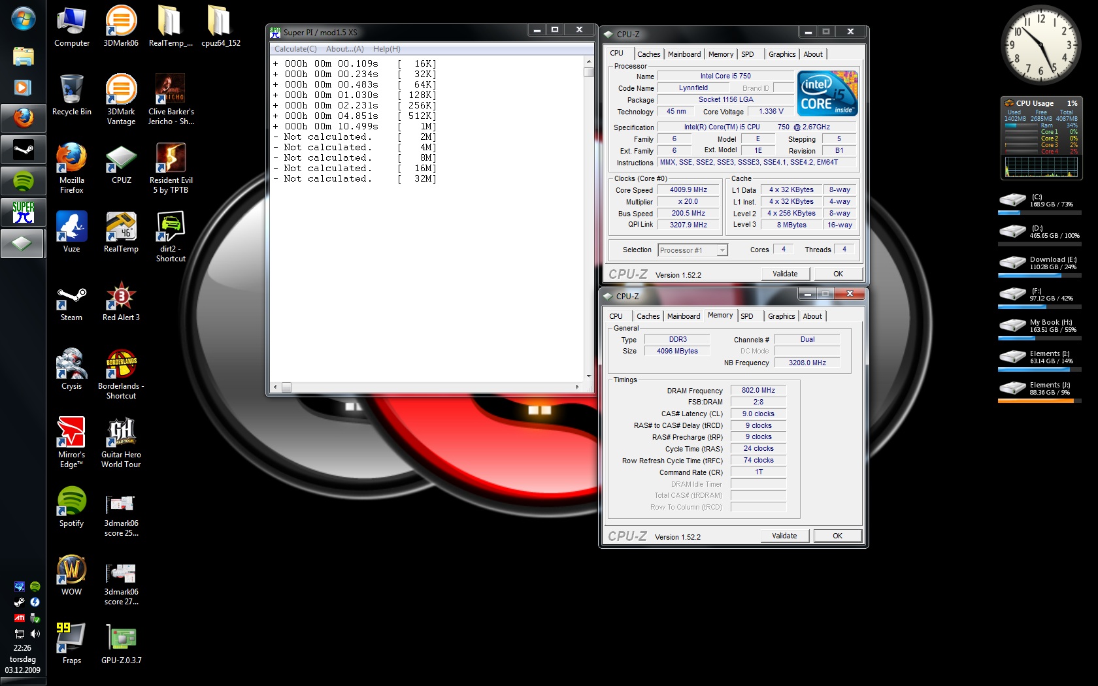Click Super PI horizontal scrollbar left arrow
Image resolution: width=1098 pixels, height=686 pixels.
tap(276, 387)
